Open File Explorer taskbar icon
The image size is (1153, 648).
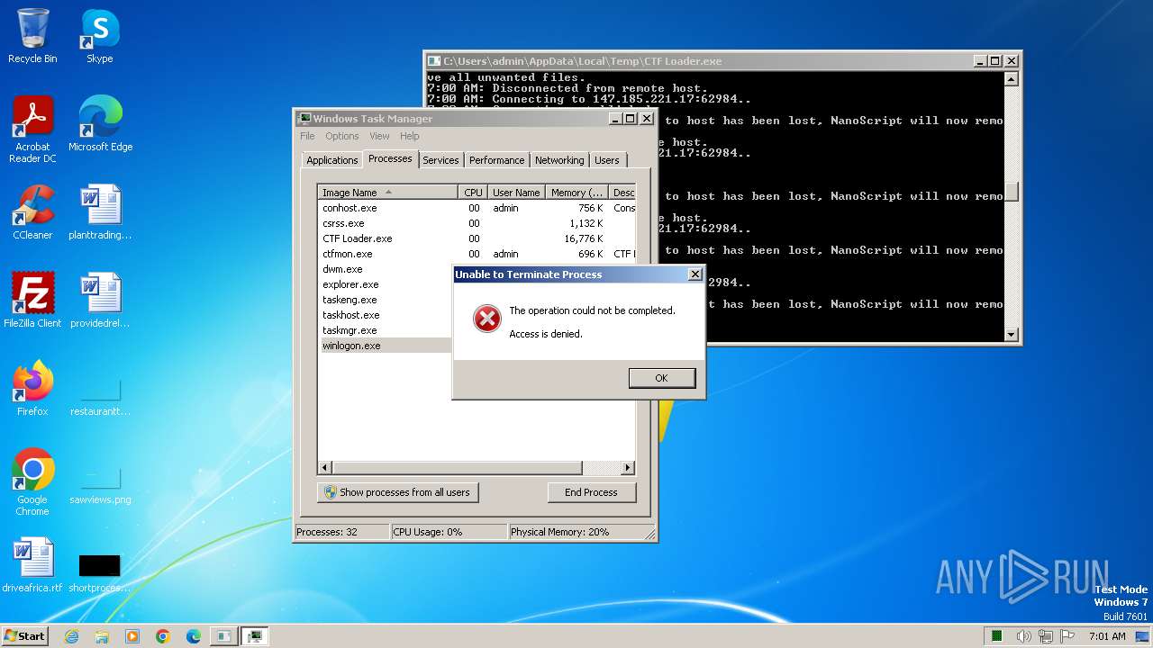coord(102,636)
